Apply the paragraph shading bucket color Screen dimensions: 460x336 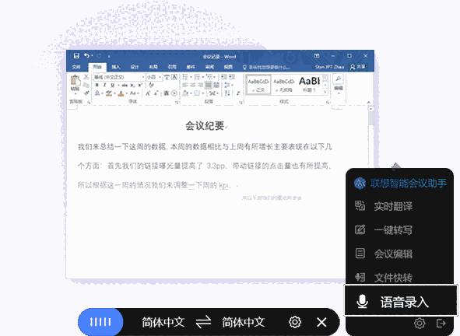pyautogui.click(x=185, y=93)
